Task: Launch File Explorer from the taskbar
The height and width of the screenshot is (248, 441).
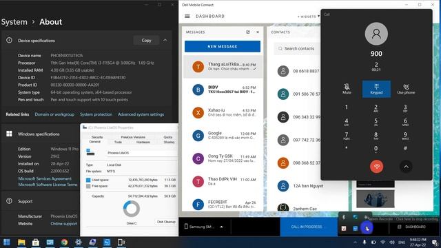Action: (x=21, y=242)
